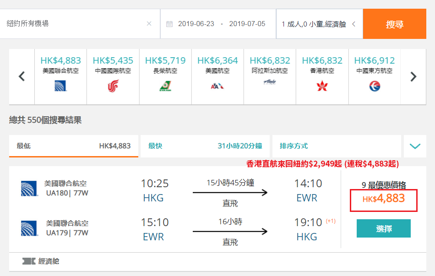Click the 香港航空 logo
The width and height of the screenshot is (435, 276).
(x=322, y=86)
